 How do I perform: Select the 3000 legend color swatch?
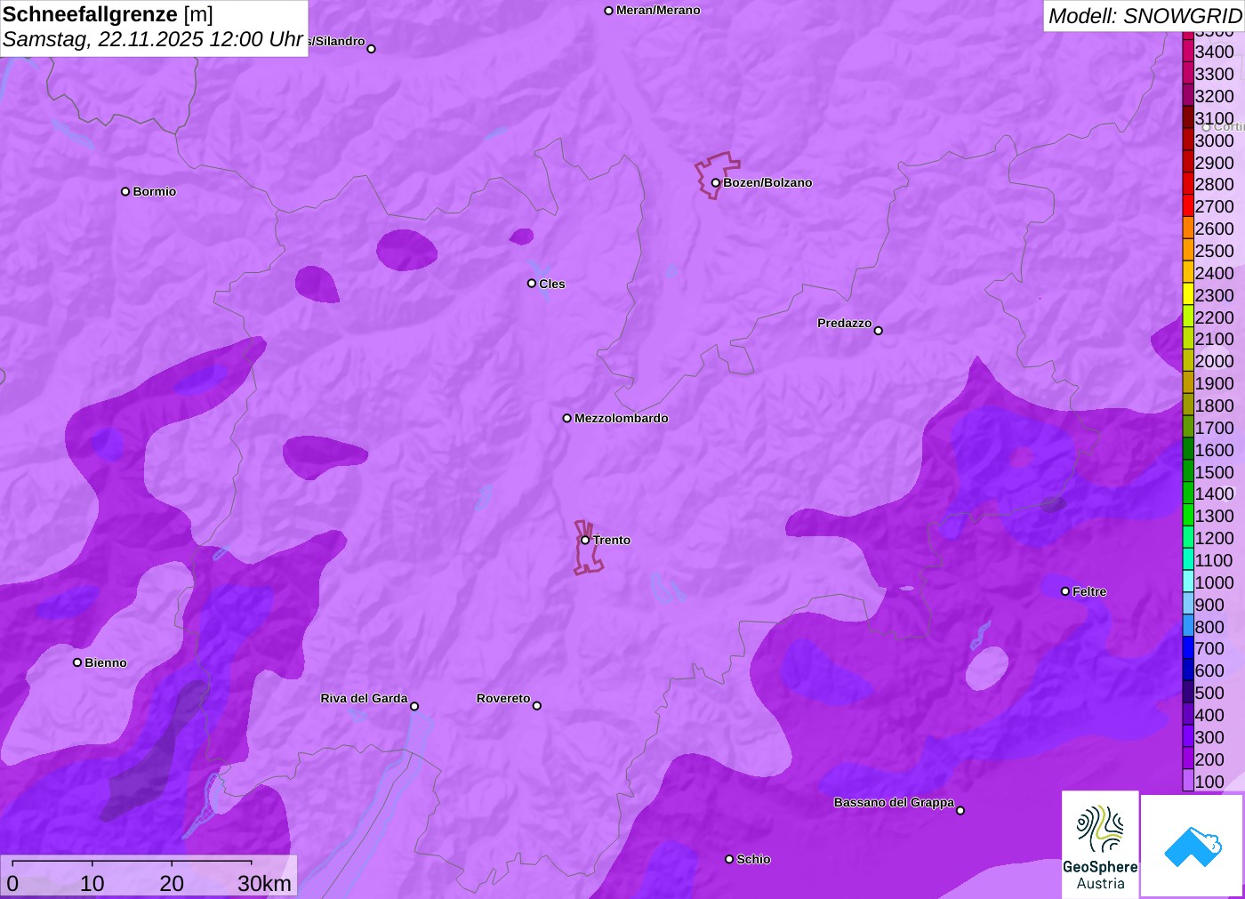click(x=1188, y=140)
